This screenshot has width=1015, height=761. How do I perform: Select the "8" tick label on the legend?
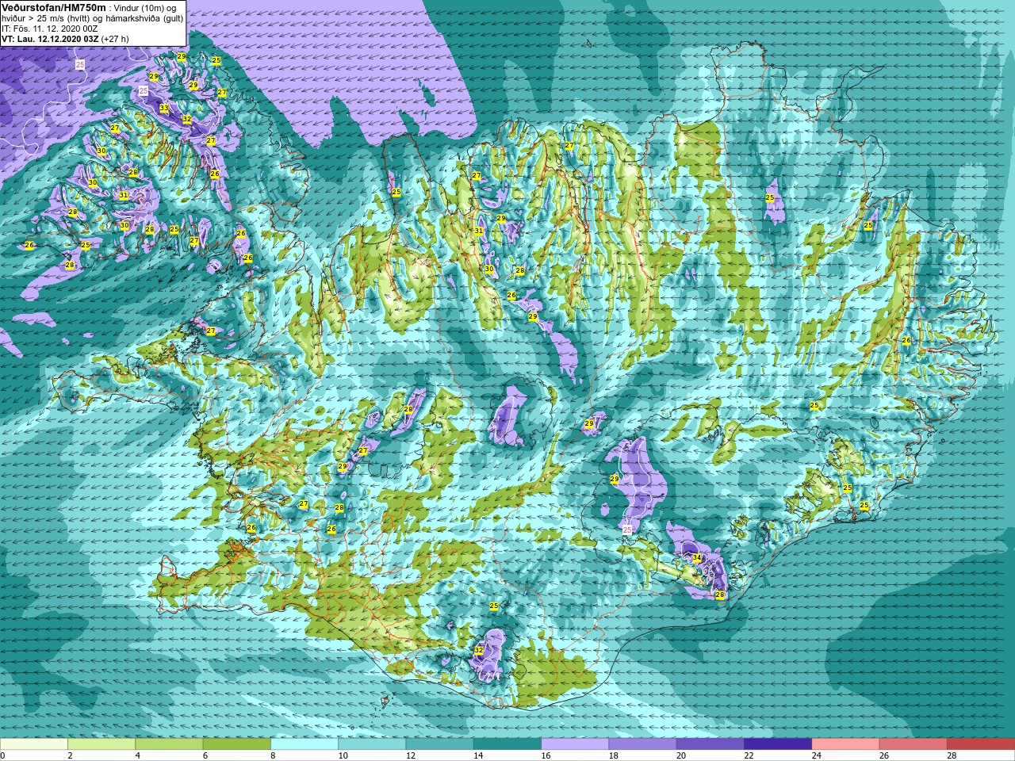point(273,755)
